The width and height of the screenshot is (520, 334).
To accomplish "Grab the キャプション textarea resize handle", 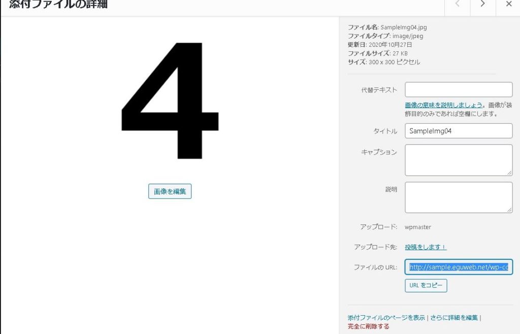I will click(x=509, y=172).
